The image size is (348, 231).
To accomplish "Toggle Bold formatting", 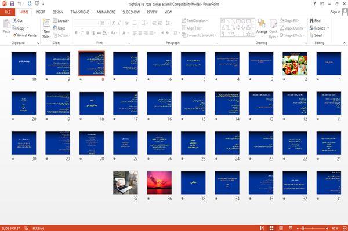I will pos(77,33).
